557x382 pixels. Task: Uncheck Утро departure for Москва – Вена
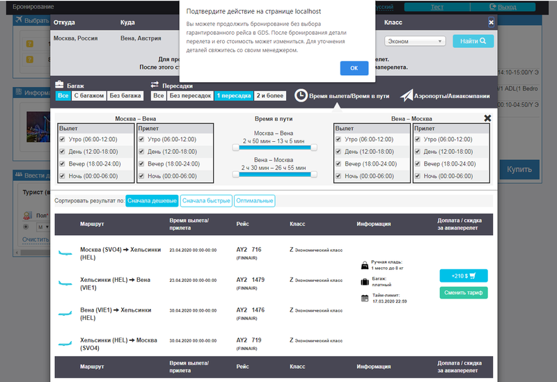pos(63,140)
